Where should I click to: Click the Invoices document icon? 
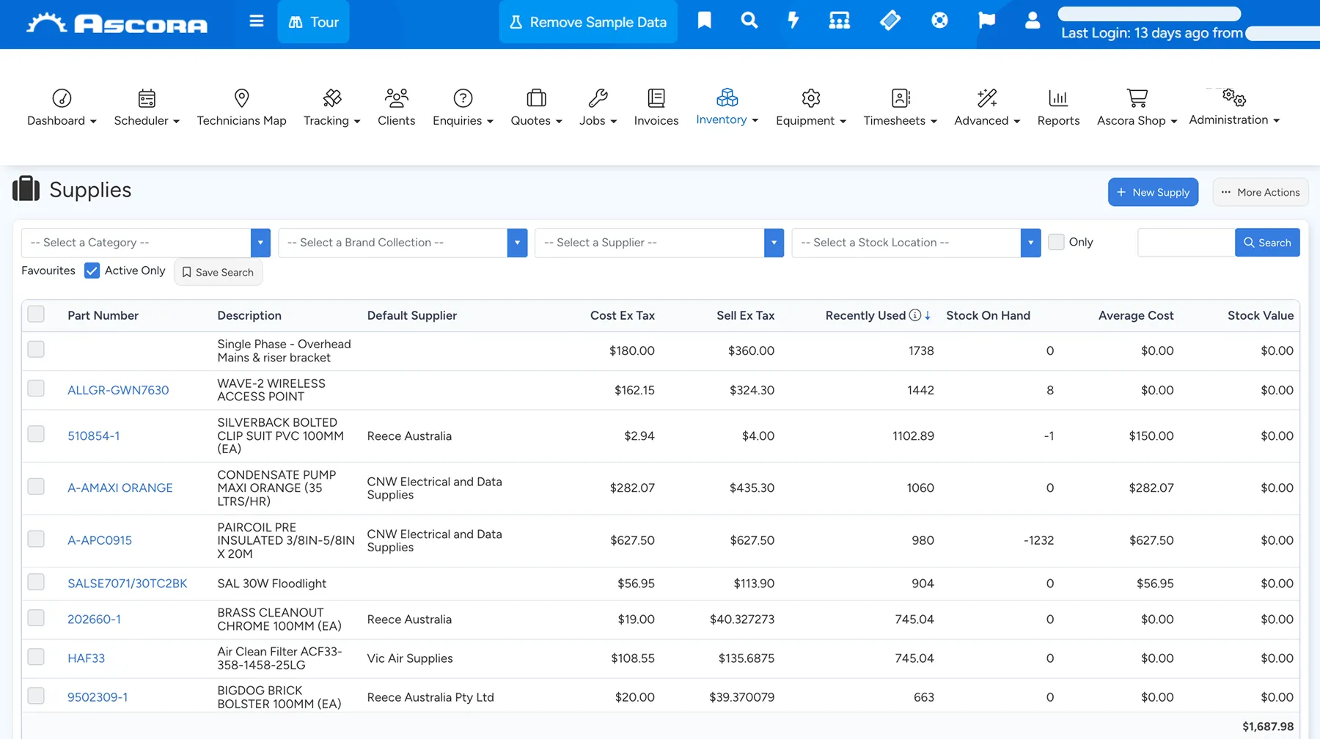656,98
